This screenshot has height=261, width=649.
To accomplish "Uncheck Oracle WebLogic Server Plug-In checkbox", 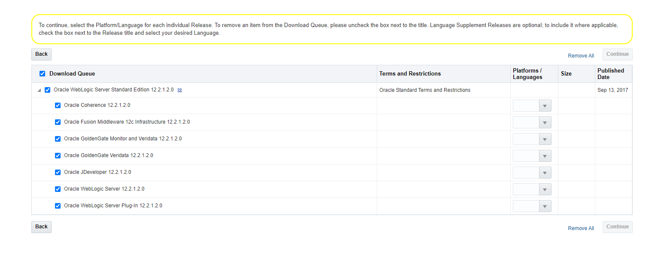I will click(58, 206).
